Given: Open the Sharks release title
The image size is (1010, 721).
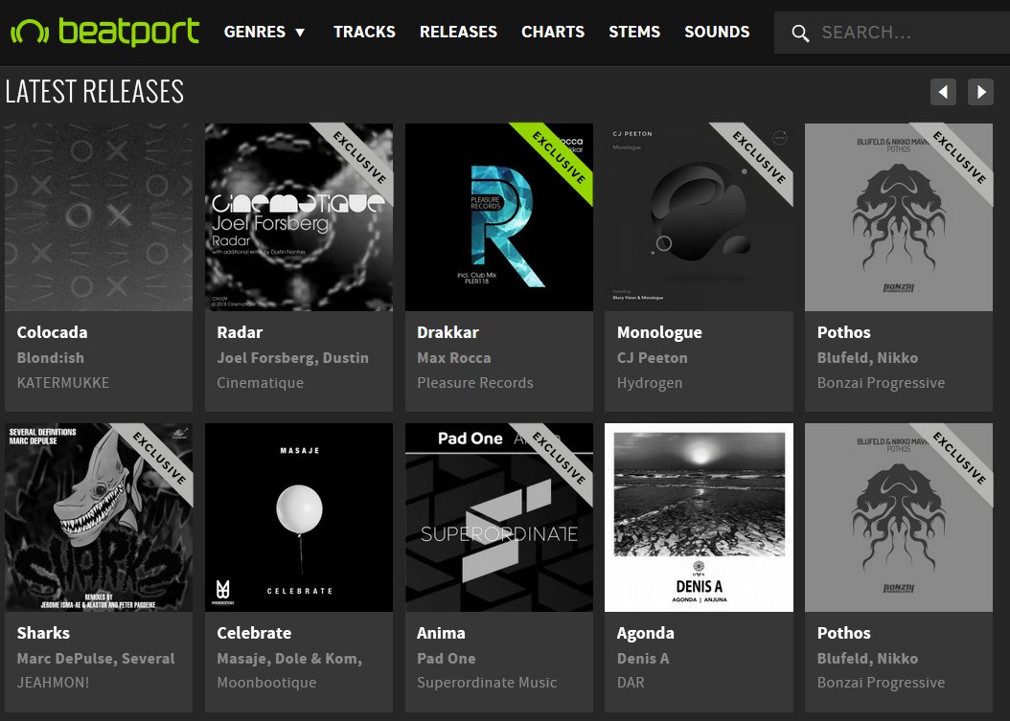Looking at the screenshot, I should tap(43, 633).
